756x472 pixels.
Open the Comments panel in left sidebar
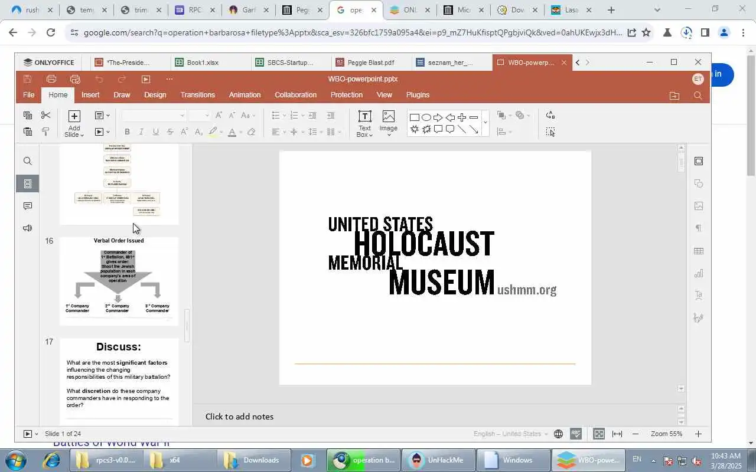tap(28, 206)
